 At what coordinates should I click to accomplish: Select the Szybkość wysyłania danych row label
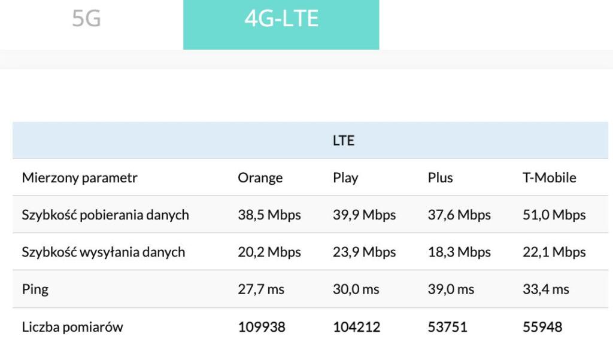click(104, 252)
